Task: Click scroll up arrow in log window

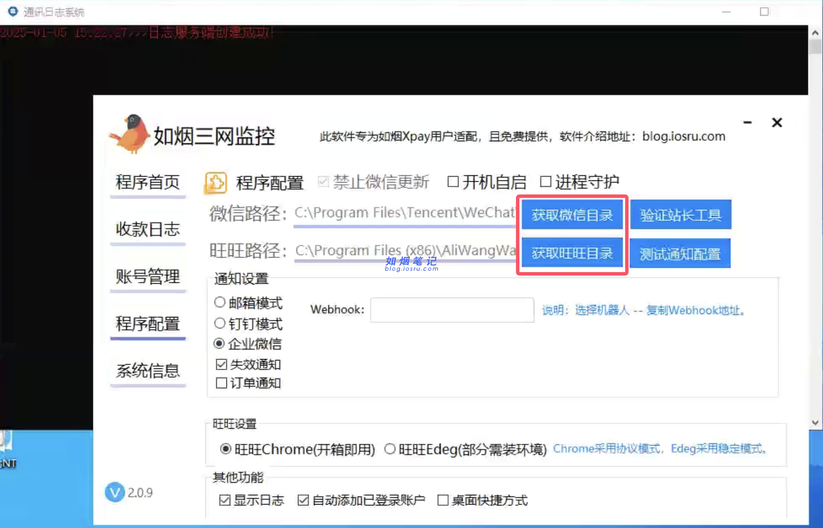Action: [815, 32]
